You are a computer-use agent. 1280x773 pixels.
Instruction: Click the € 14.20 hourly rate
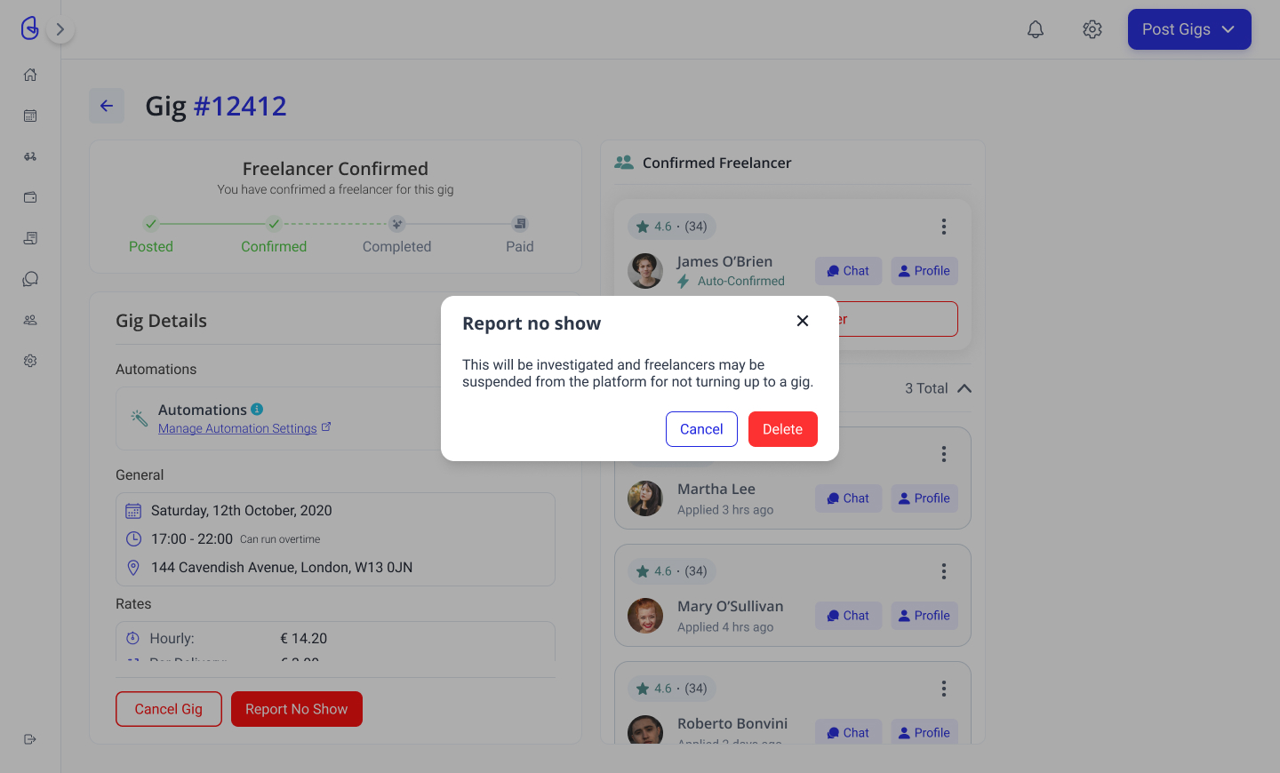pyautogui.click(x=304, y=639)
